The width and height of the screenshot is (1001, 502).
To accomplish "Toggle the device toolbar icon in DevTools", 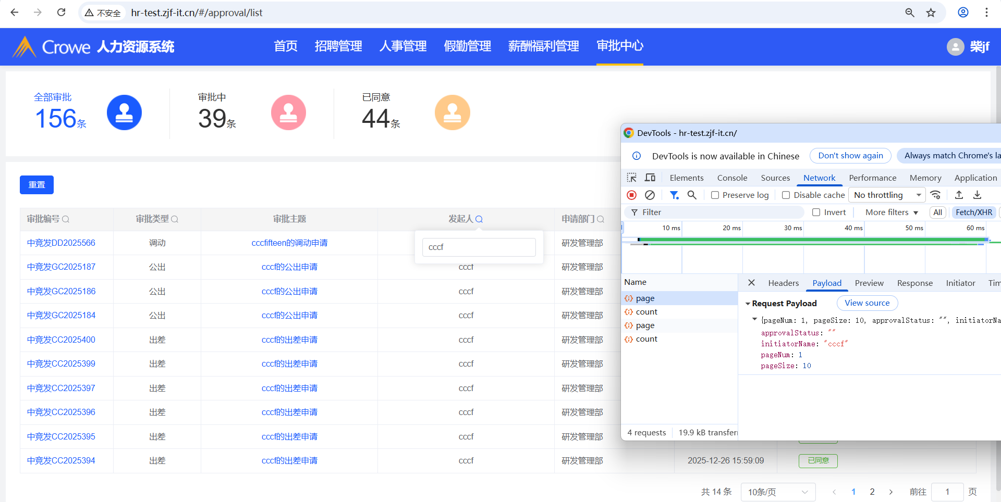I will [x=650, y=178].
